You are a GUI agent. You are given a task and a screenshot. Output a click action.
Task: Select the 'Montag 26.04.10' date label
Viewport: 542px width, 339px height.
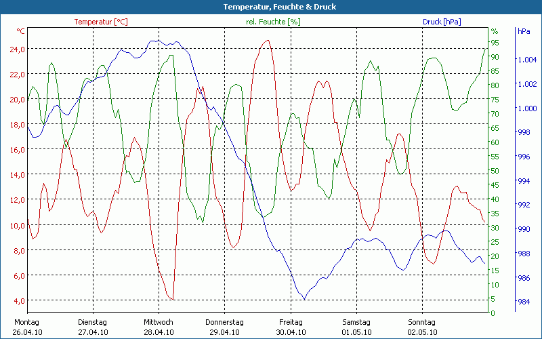tap(27, 327)
